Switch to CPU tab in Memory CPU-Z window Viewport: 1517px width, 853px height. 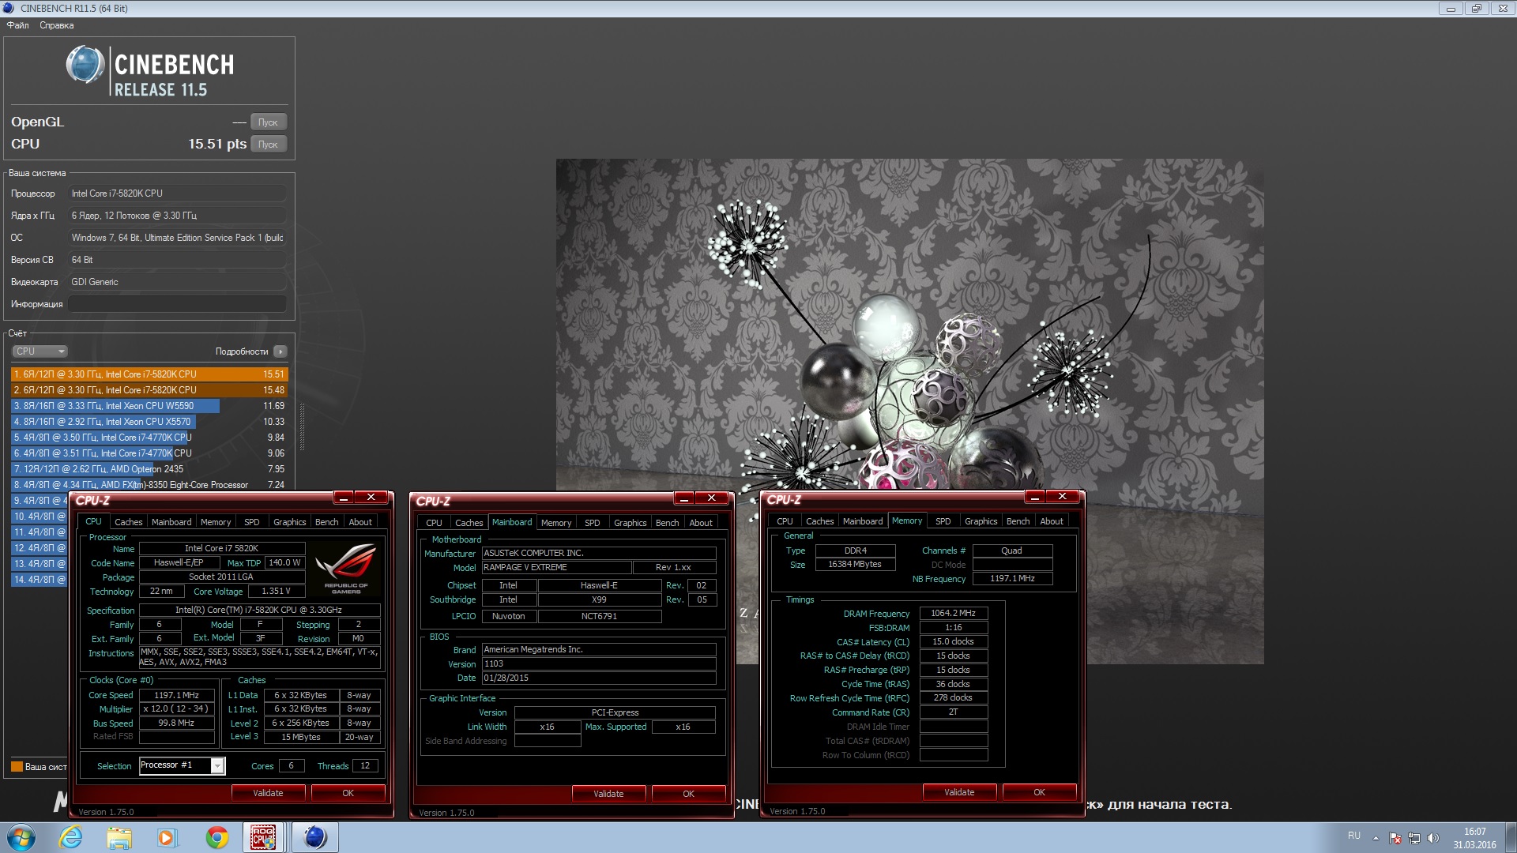click(785, 521)
